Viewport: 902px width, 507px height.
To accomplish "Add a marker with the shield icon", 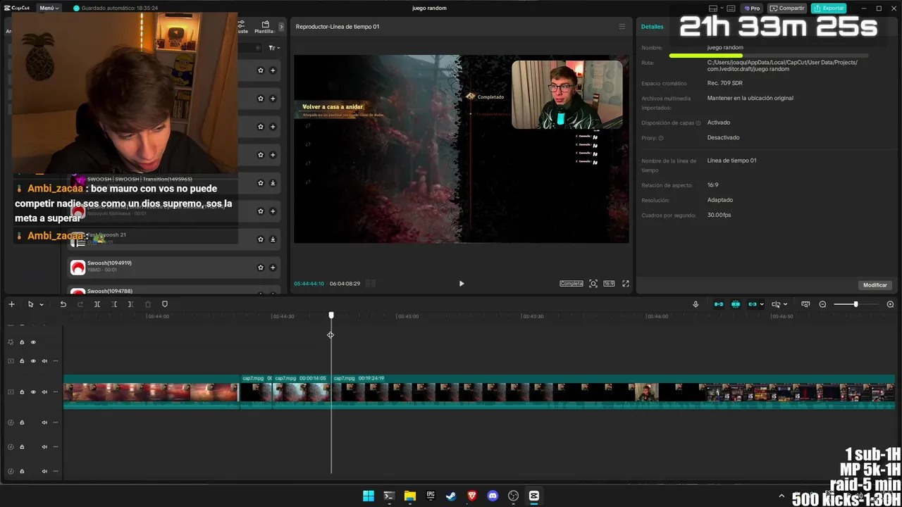I will pos(165,304).
